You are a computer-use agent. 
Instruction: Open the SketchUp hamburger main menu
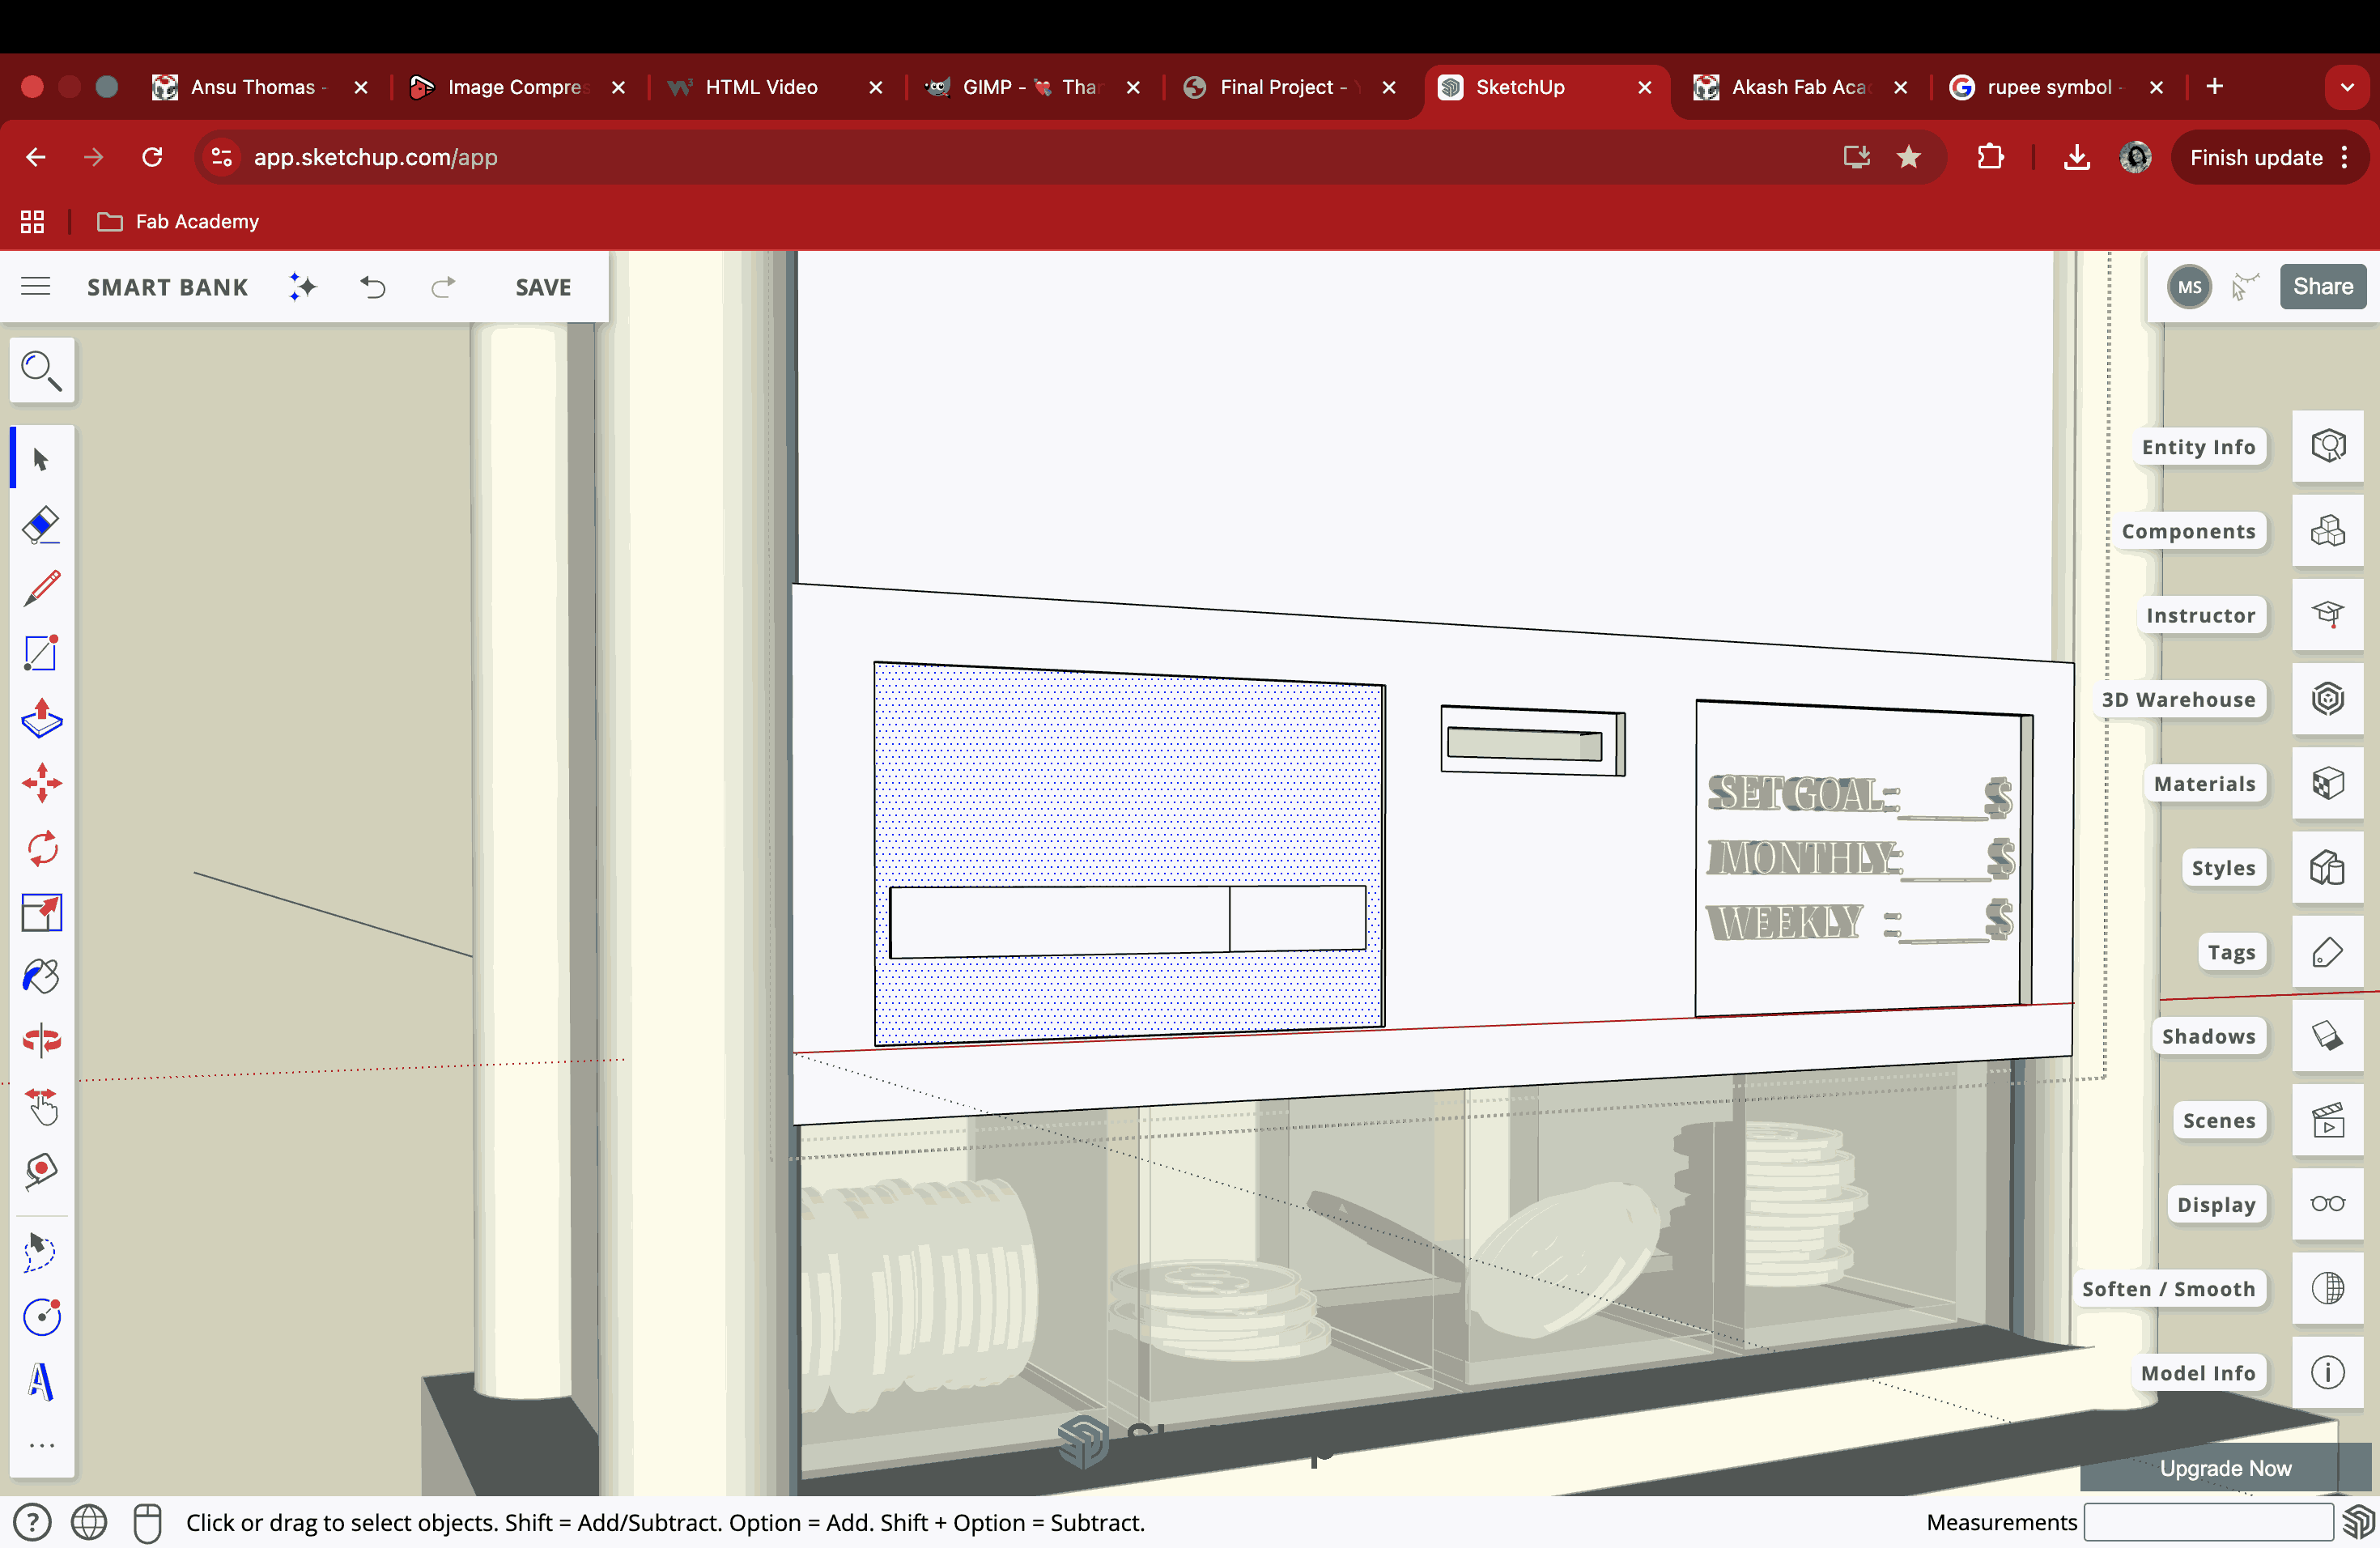coord(36,287)
